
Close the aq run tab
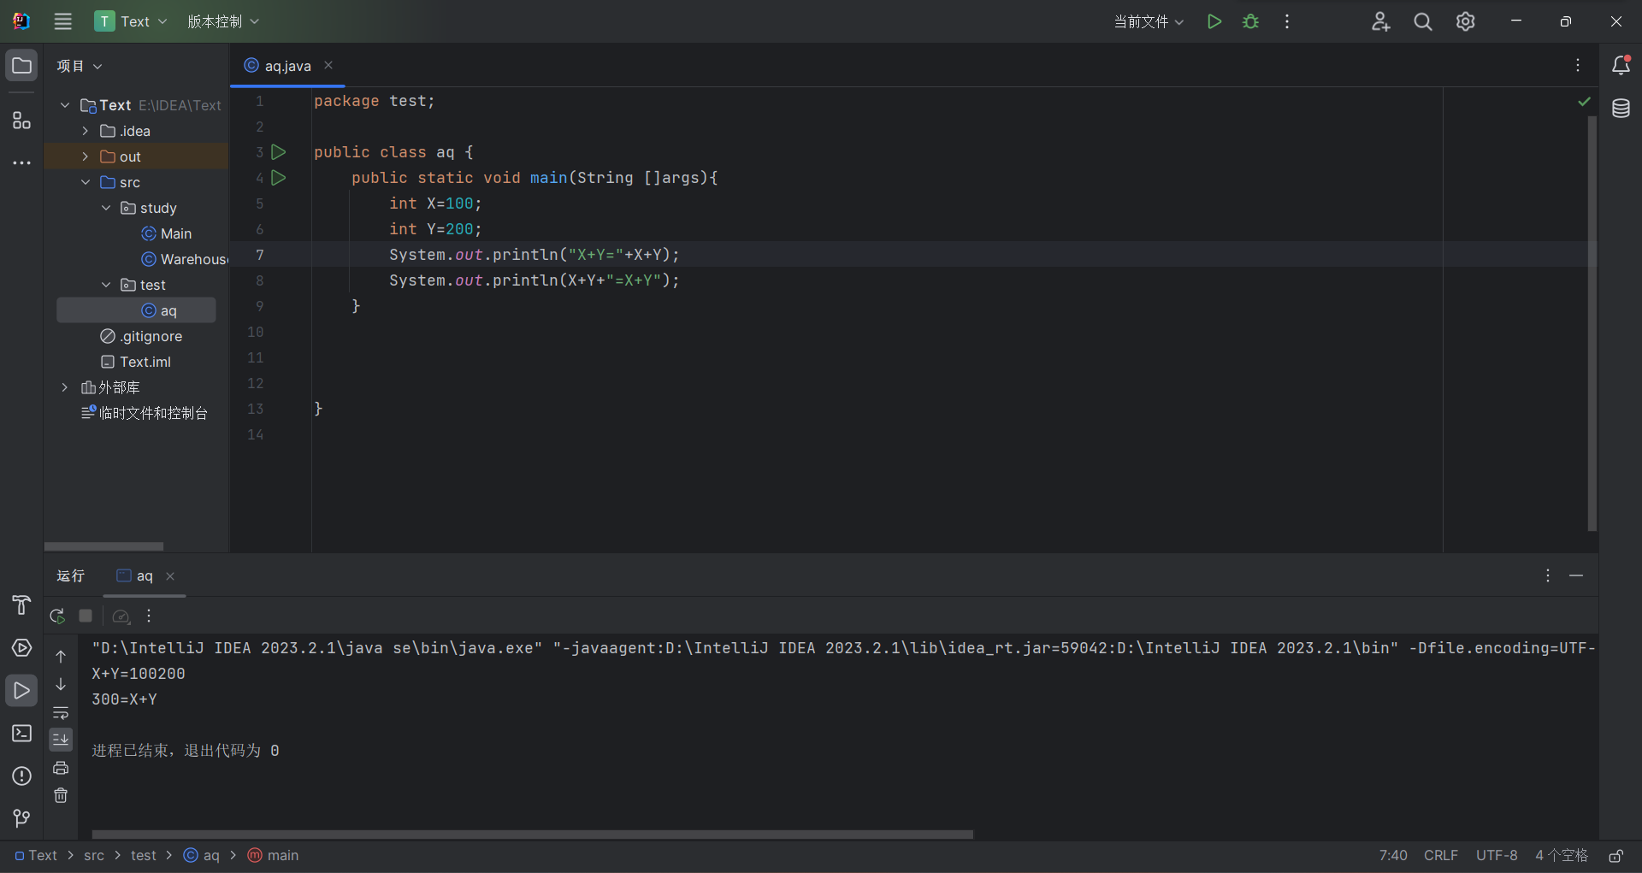170,576
